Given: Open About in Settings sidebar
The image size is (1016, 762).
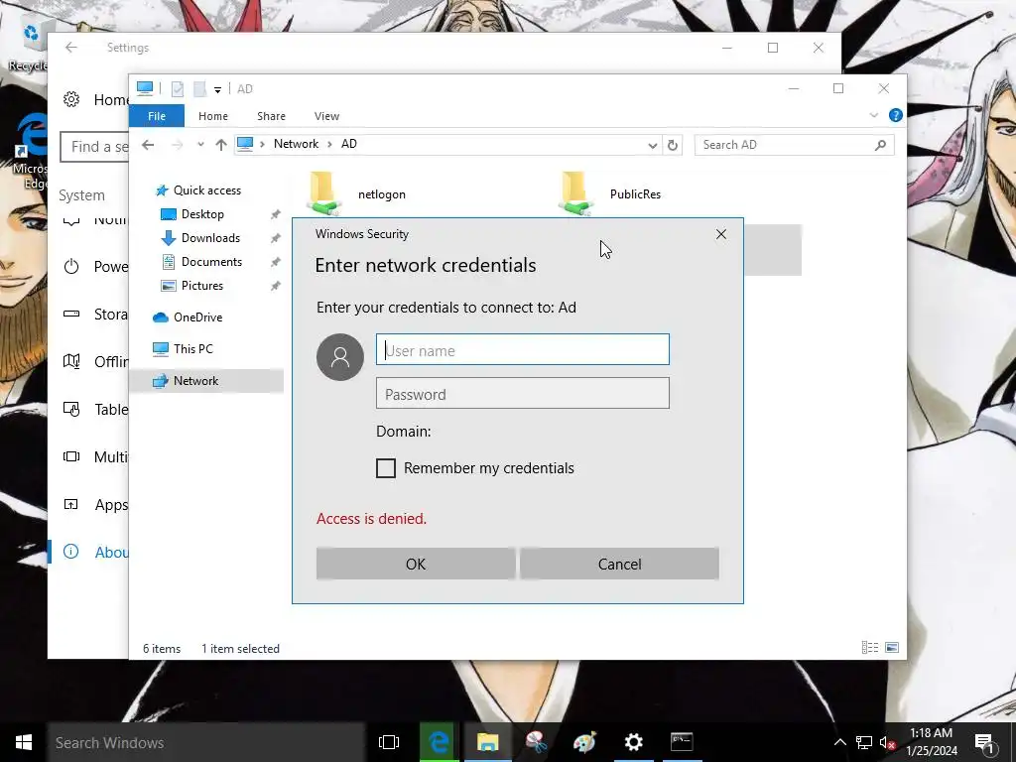Looking at the screenshot, I should 96,552.
